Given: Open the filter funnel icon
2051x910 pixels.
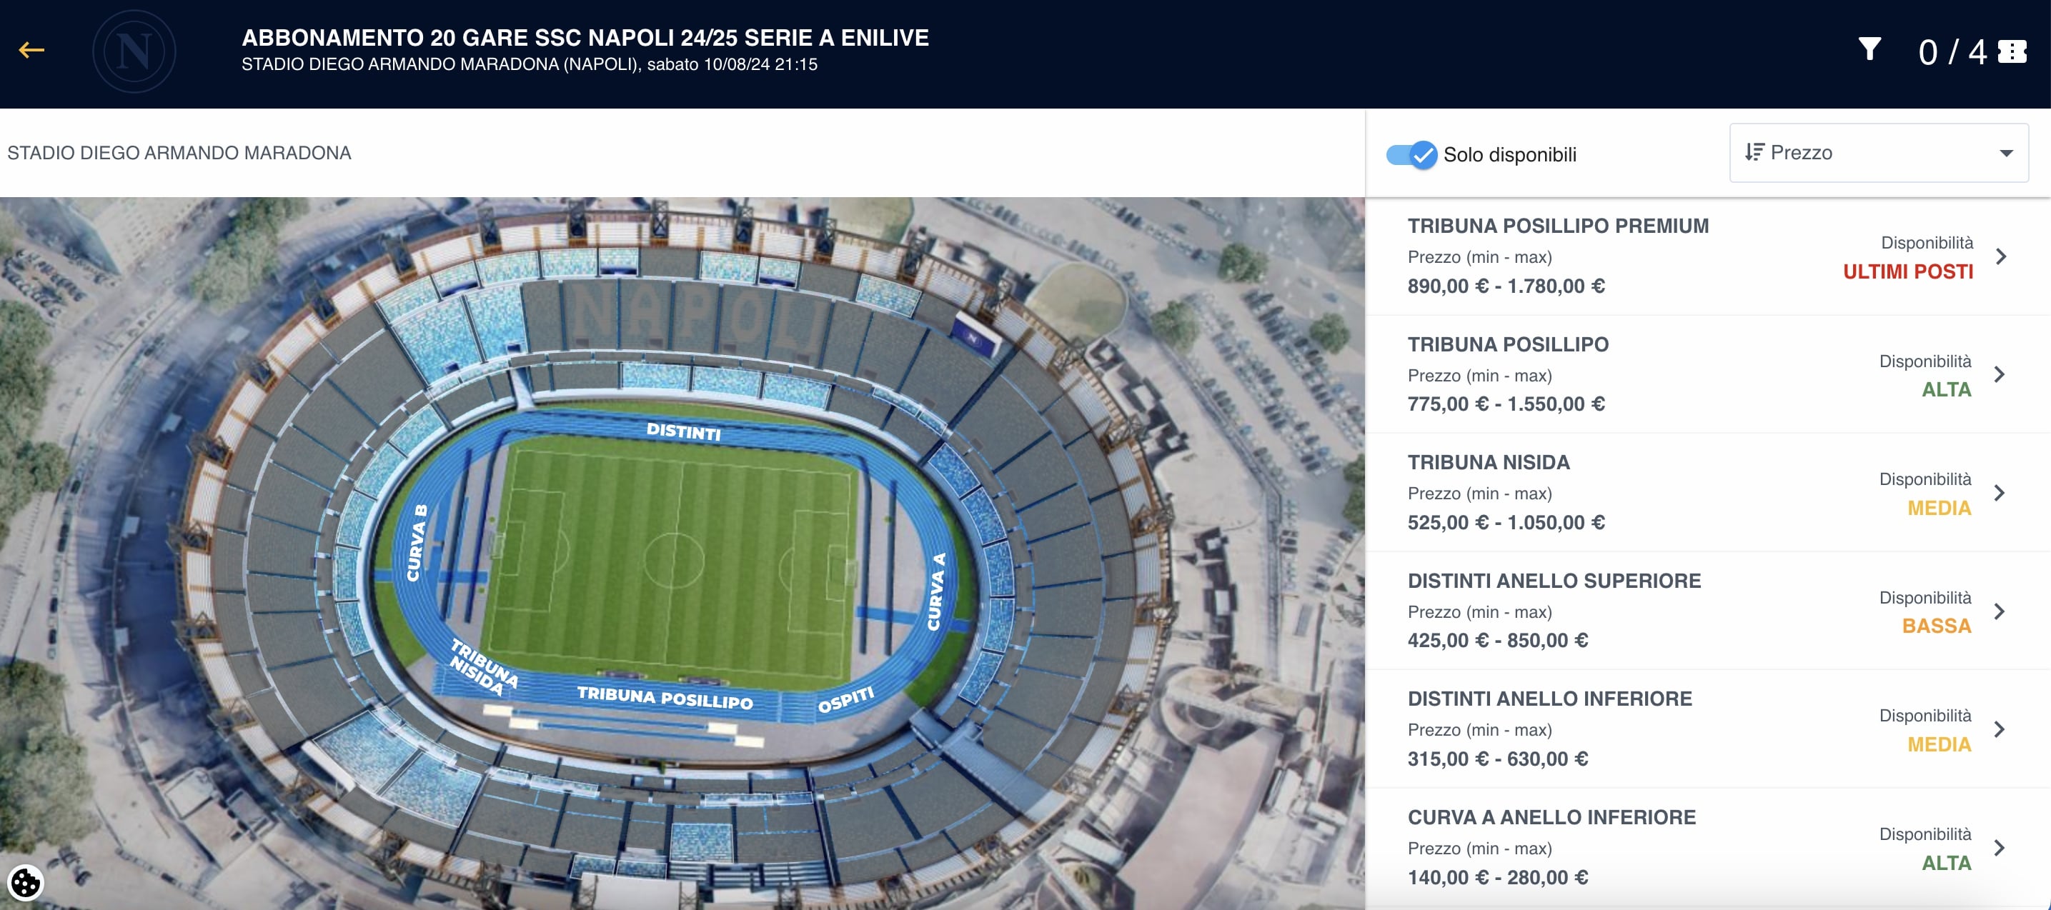Looking at the screenshot, I should (1869, 49).
